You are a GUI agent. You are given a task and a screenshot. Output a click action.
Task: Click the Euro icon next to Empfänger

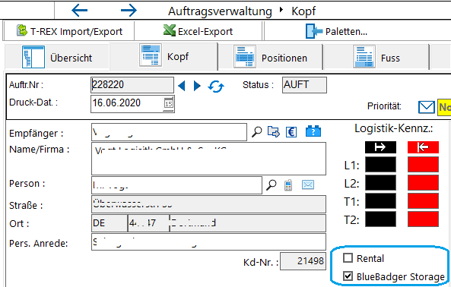pyautogui.click(x=291, y=132)
